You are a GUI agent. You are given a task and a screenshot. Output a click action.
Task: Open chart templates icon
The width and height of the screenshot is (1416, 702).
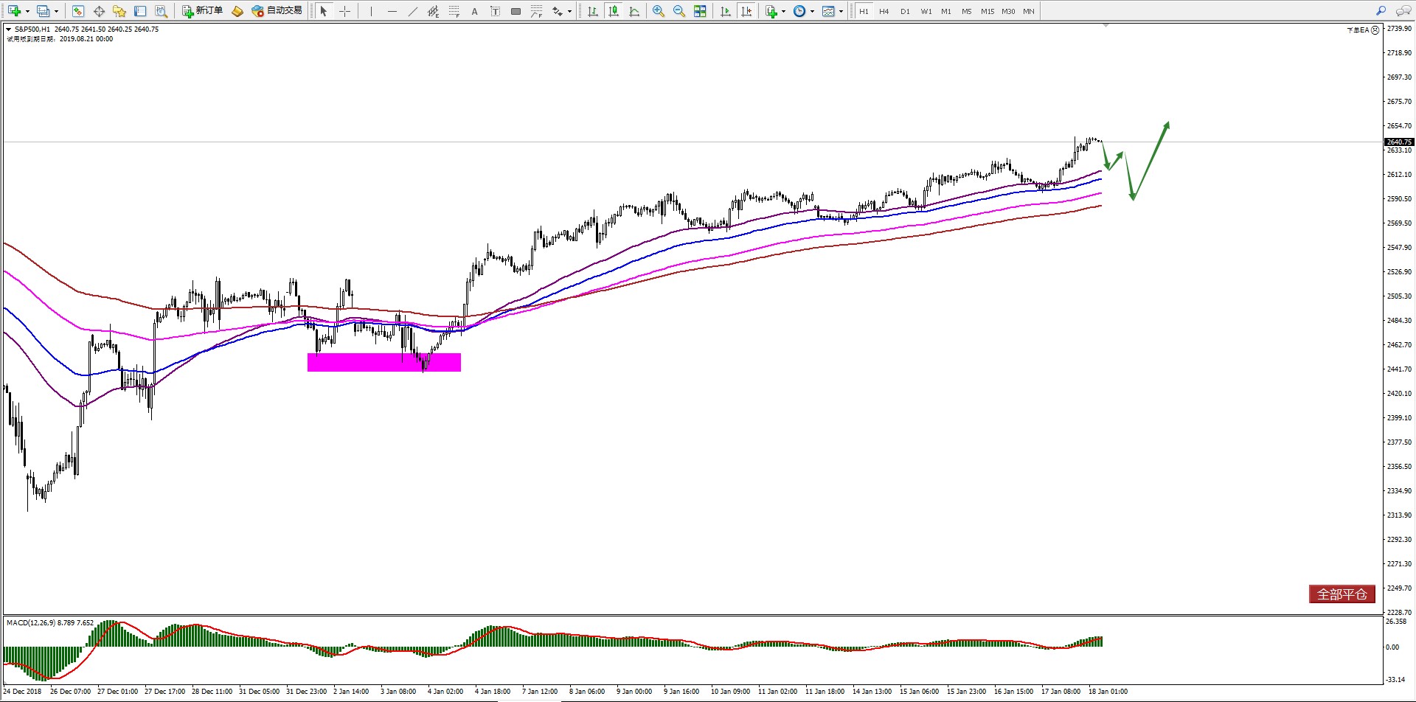pos(828,11)
